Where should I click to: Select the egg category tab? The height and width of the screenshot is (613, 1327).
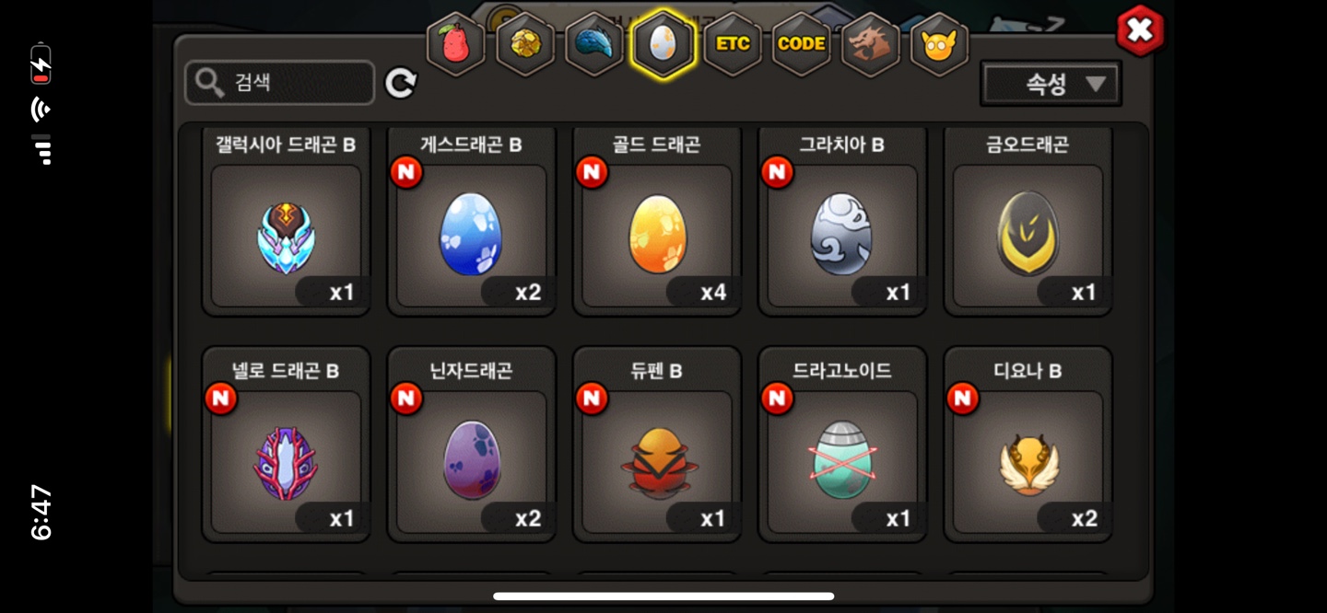click(x=663, y=44)
